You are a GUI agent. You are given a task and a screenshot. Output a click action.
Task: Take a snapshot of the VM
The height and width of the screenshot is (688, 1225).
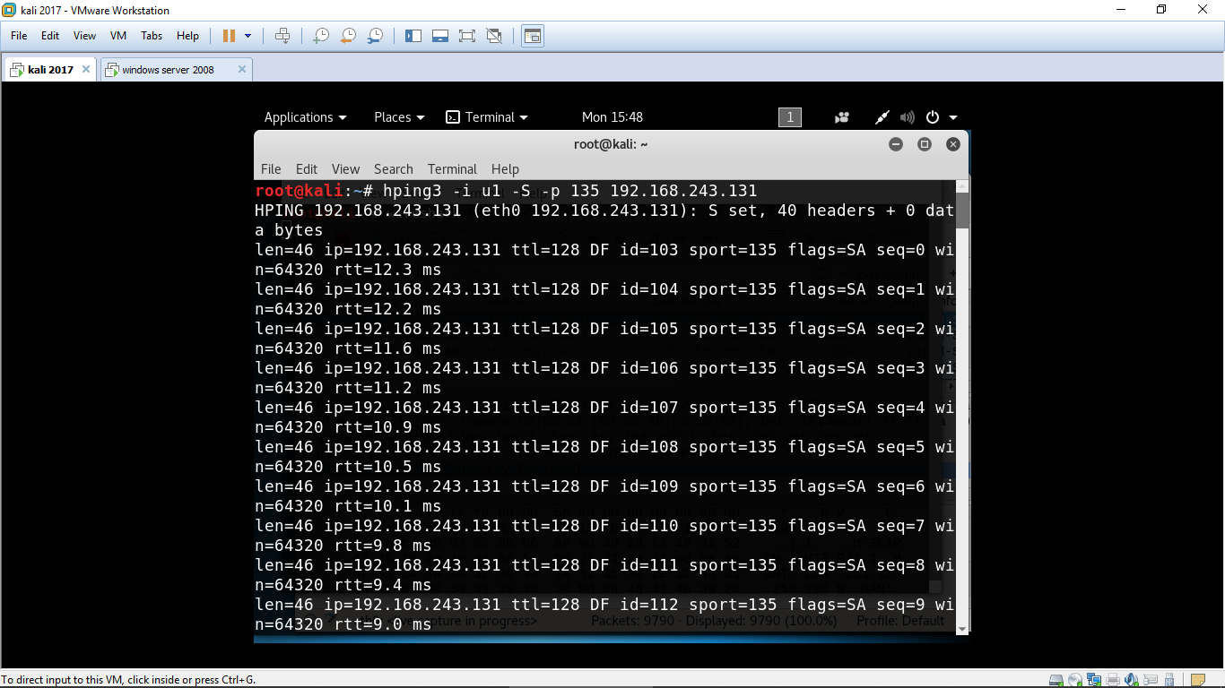pyautogui.click(x=320, y=36)
